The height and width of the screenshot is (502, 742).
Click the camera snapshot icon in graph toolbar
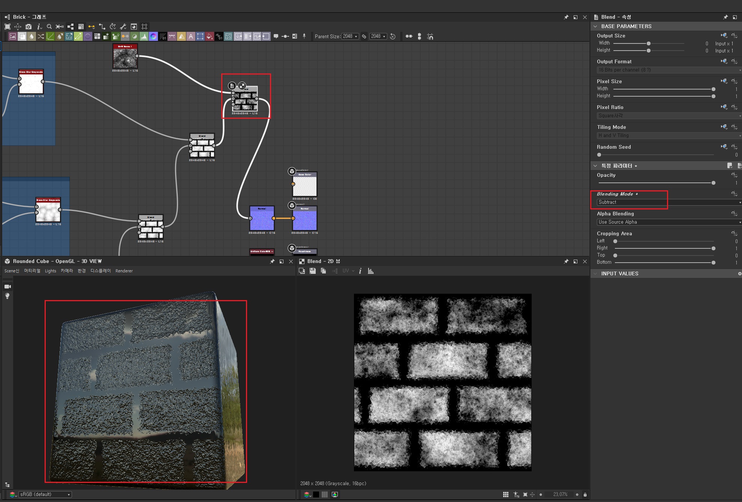[28, 27]
